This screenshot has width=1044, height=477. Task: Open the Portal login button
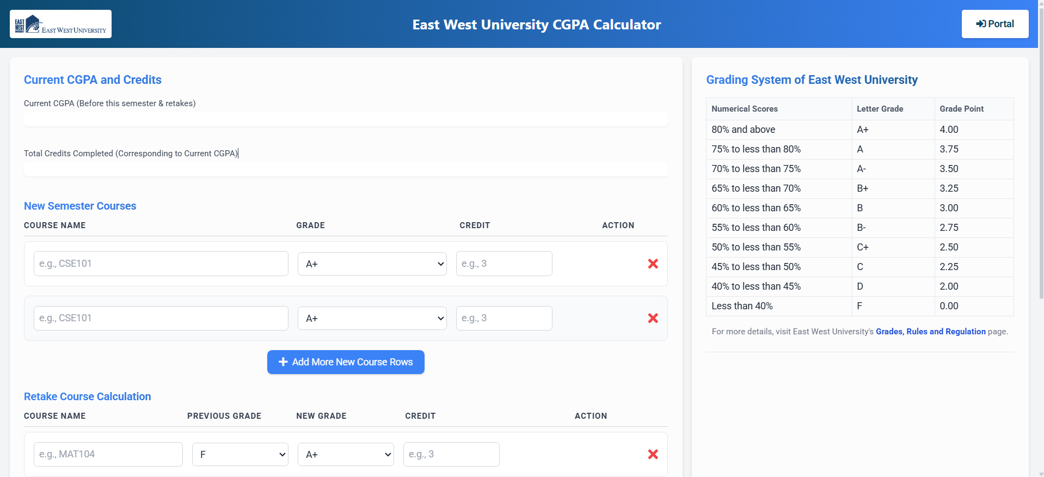pos(994,24)
